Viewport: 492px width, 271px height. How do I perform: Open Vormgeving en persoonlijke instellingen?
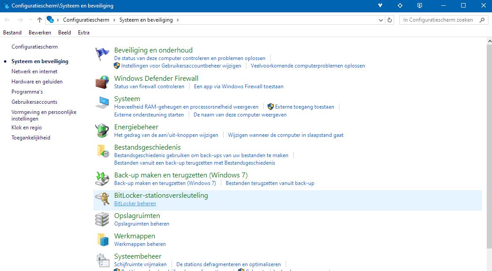[x=44, y=115]
